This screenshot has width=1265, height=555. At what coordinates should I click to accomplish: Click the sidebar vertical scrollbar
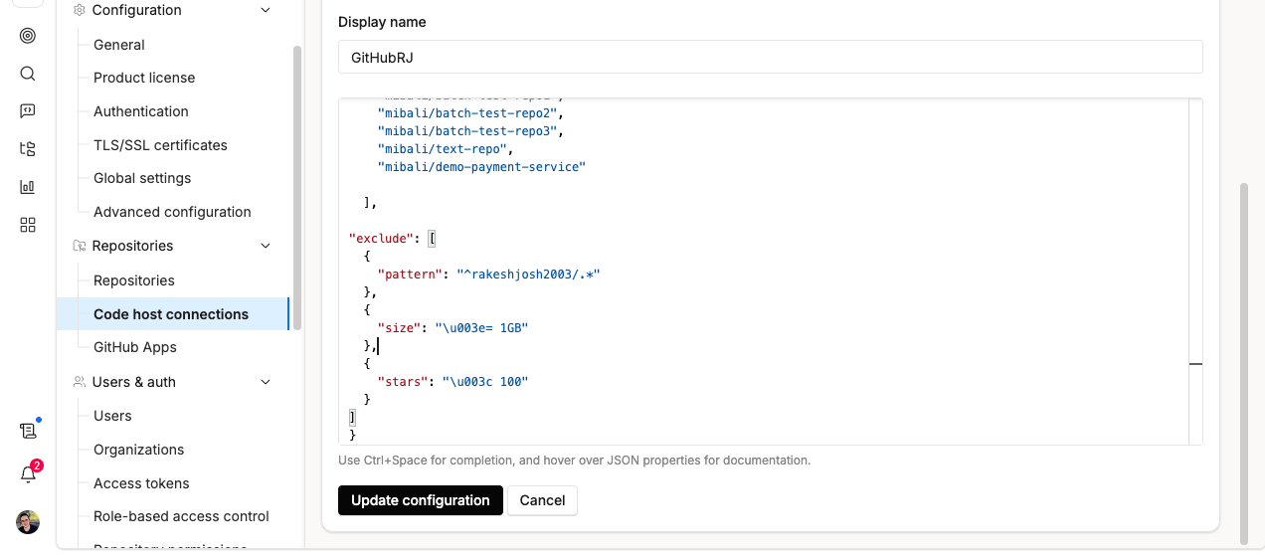point(296,189)
